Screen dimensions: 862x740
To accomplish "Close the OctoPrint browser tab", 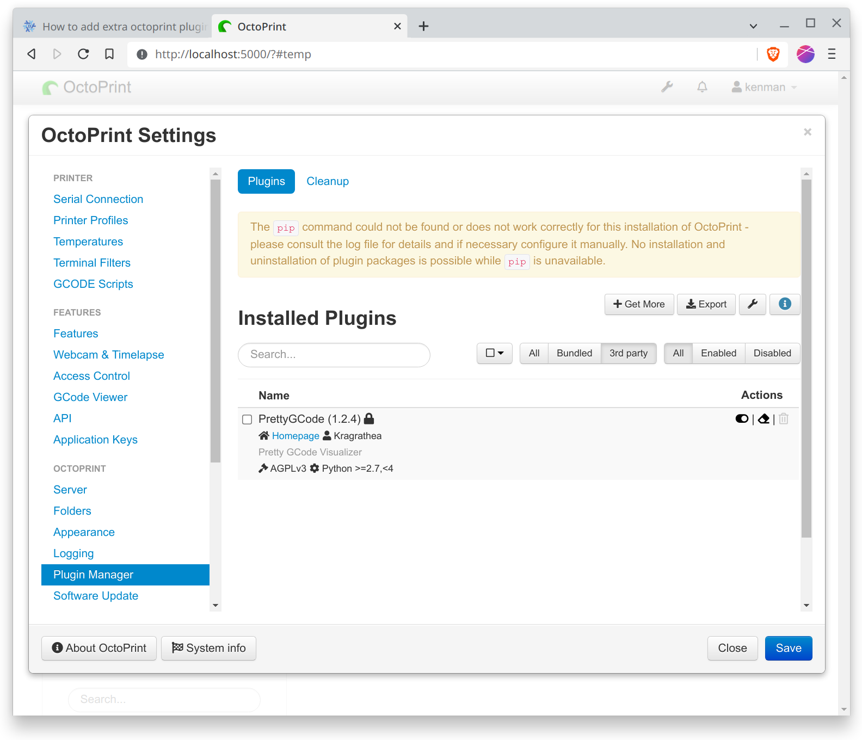I will point(397,26).
